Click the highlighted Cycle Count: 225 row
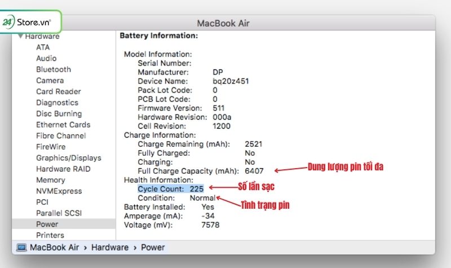 click(x=171, y=189)
